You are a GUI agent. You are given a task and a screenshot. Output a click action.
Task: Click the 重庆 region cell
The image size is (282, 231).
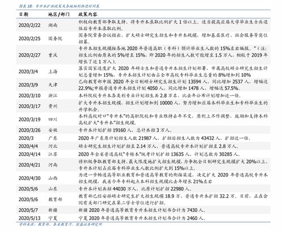click(x=53, y=55)
